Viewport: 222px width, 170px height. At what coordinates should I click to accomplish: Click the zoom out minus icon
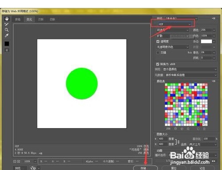point(15,162)
